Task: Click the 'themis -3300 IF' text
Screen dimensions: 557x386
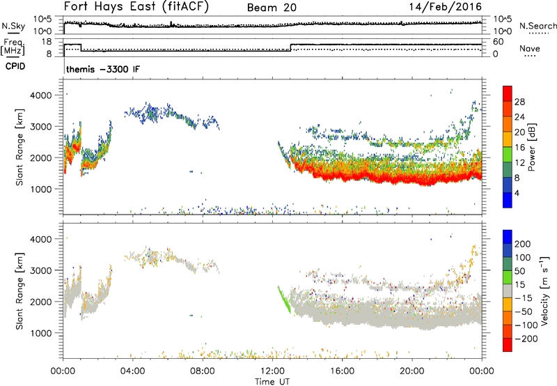Action: pos(103,69)
